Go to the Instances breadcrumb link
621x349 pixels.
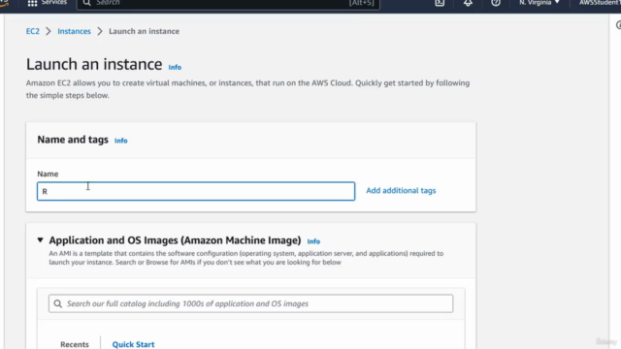point(74,31)
